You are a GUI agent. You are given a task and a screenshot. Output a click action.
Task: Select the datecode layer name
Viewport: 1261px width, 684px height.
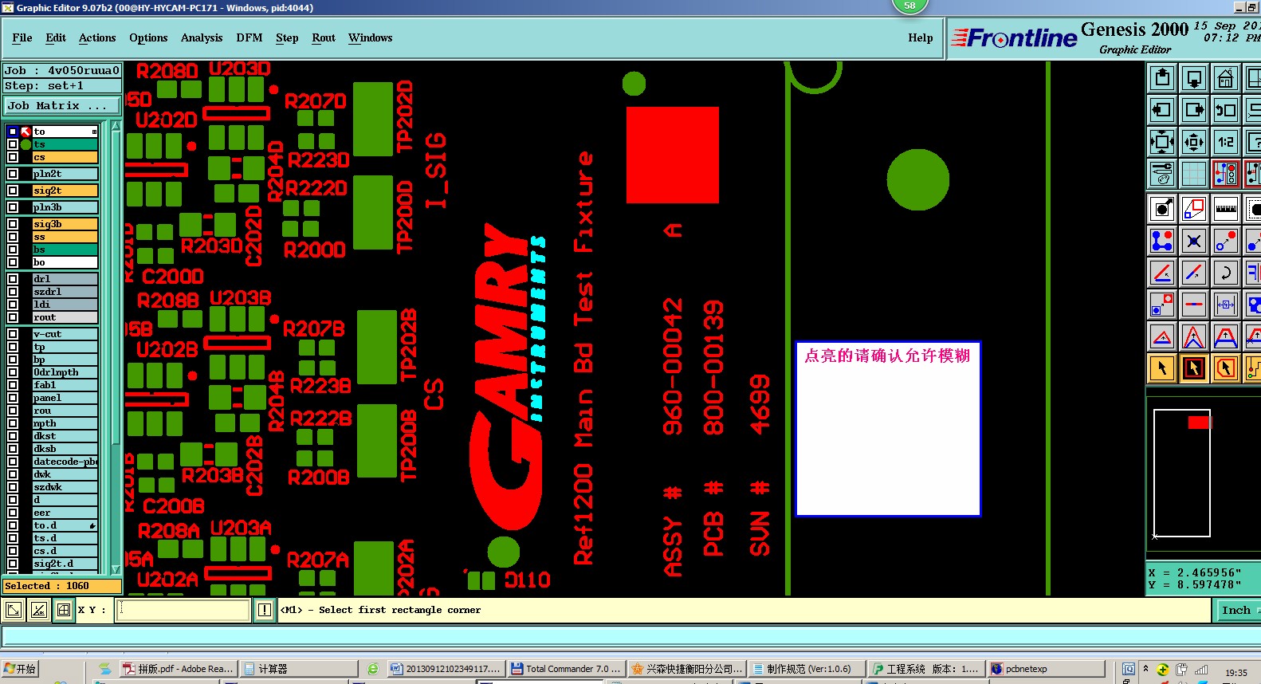65,462
